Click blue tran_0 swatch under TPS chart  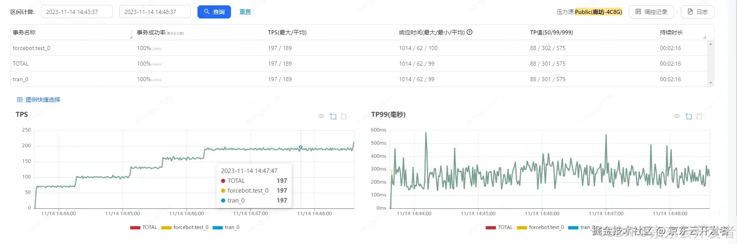coord(218,228)
